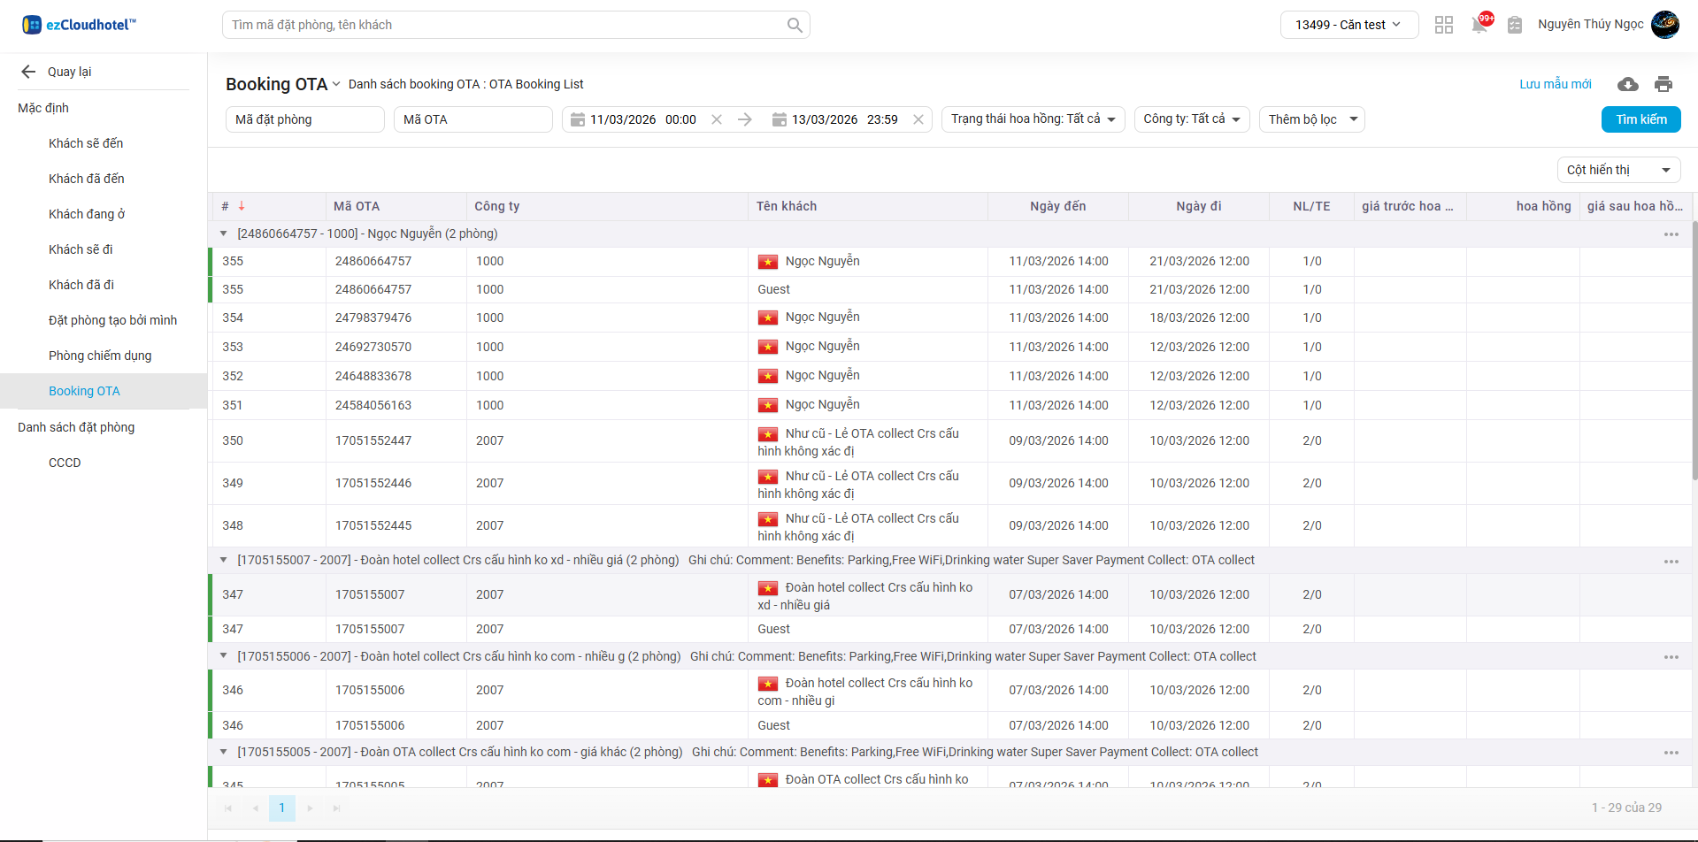The height and width of the screenshot is (842, 1698).
Task: Select Khách sẽ đến in sidebar
Action: click(x=86, y=143)
